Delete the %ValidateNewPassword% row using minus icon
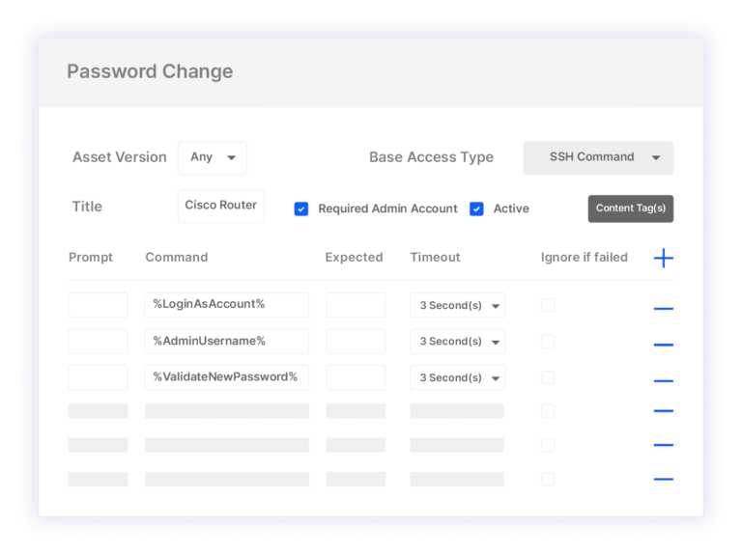Screen dimensions: 742x555 point(664,380)
